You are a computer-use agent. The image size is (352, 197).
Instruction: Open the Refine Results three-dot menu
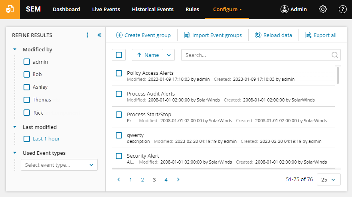[87, 35]
